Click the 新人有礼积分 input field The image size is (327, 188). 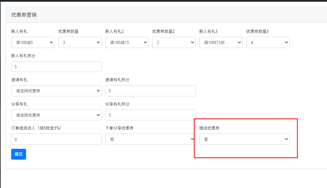pos(56,67)
